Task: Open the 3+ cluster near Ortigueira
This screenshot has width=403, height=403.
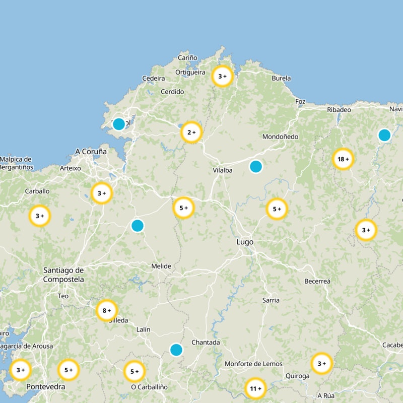Action: [x=222, y=77]
